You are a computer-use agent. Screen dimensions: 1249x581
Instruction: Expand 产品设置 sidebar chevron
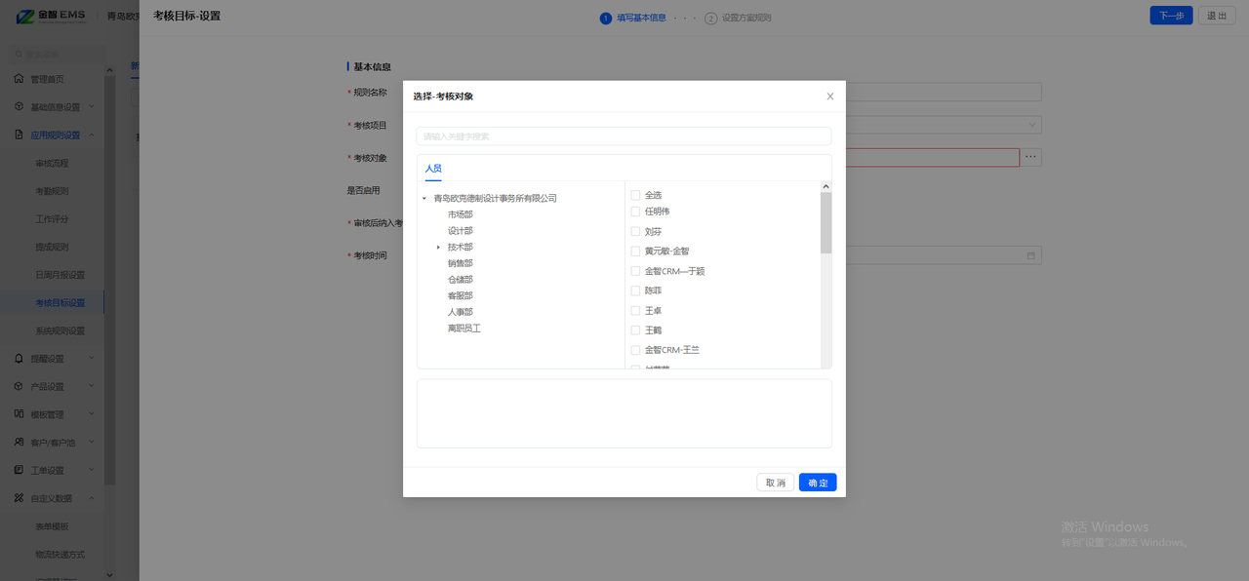pyautogui.click(x=92, y=386)
